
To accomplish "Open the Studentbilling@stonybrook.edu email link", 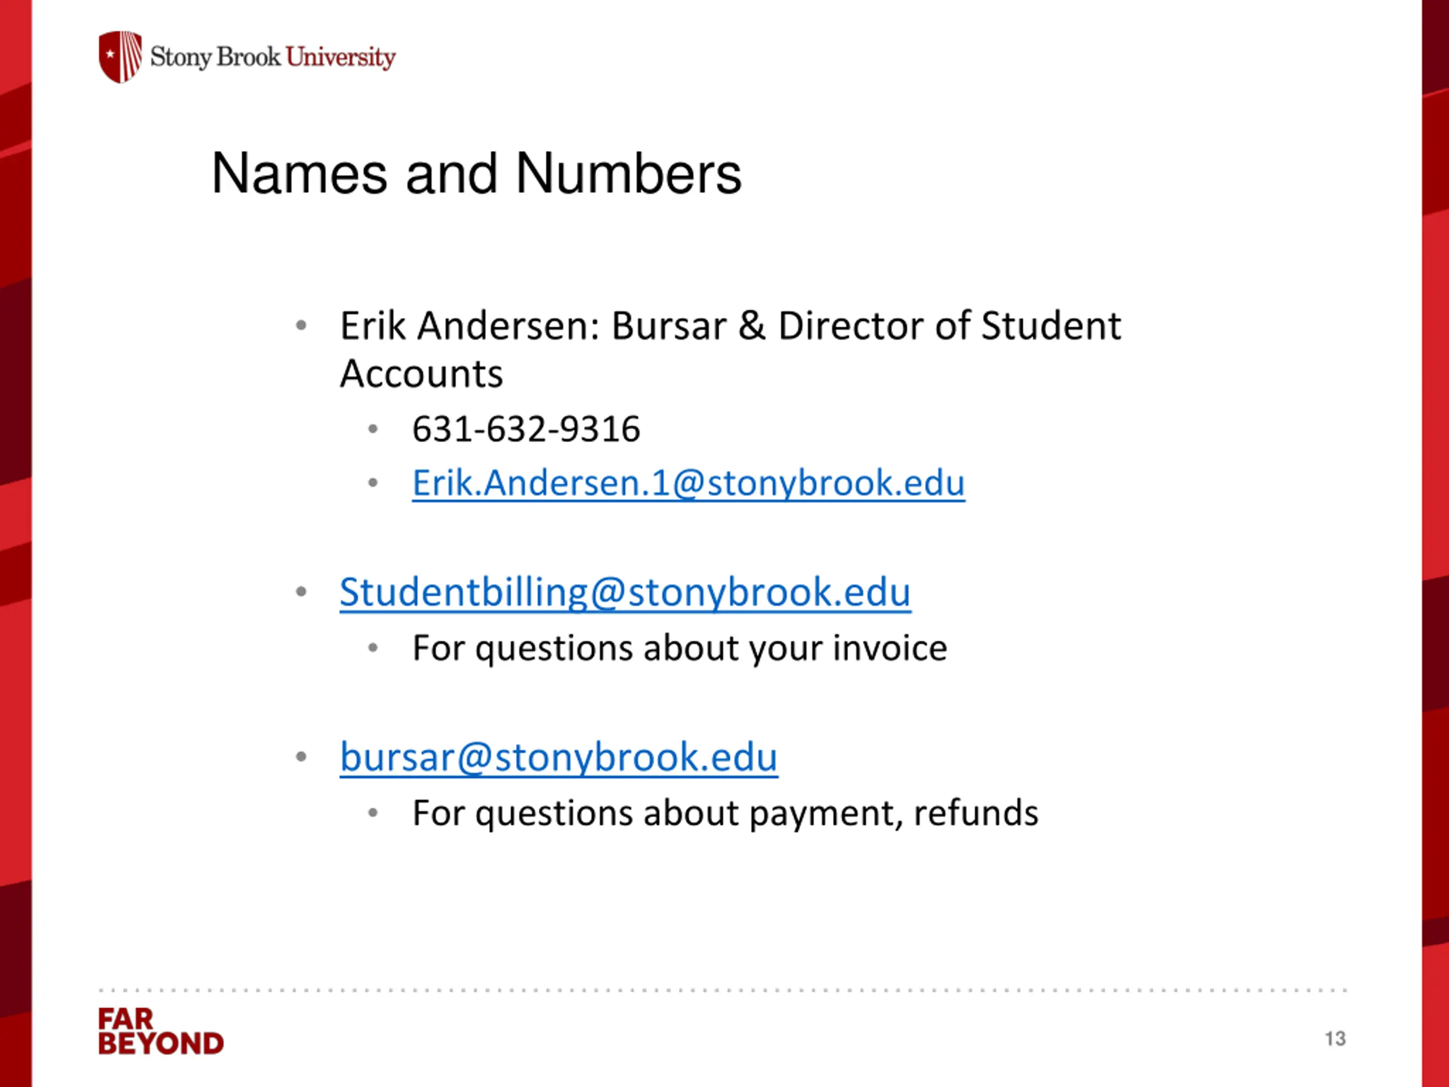I will [x=625, y=593].
